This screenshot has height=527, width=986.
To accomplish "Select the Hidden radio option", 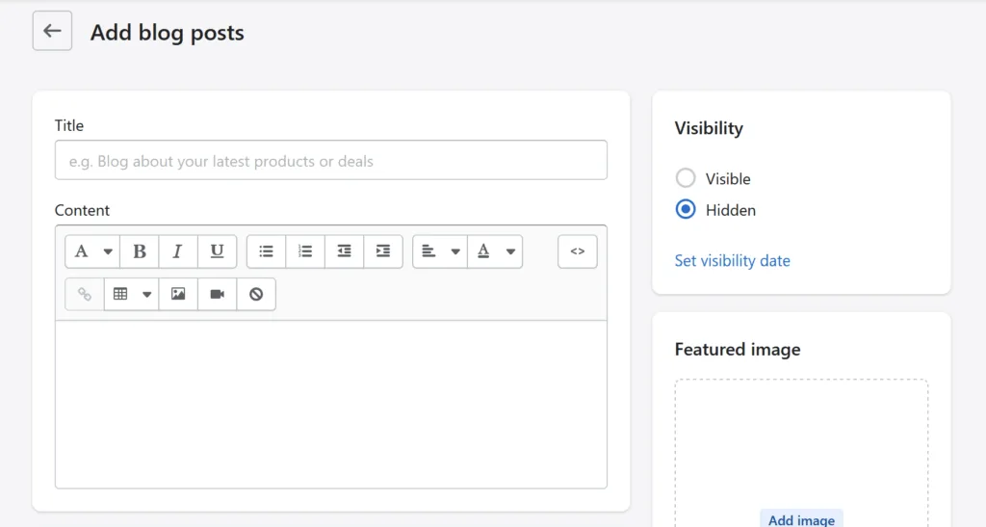I will 686,210.
